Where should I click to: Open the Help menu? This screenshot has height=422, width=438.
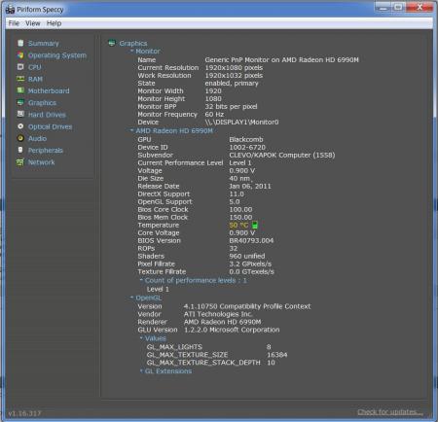point(54,23)
